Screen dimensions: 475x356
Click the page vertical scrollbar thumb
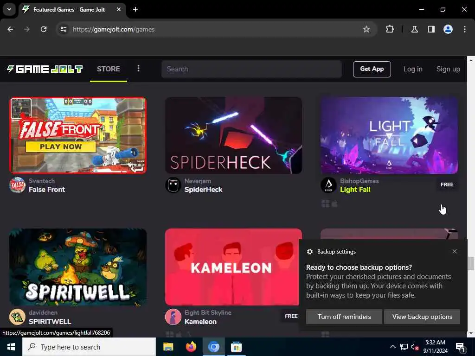coord(471,263)
